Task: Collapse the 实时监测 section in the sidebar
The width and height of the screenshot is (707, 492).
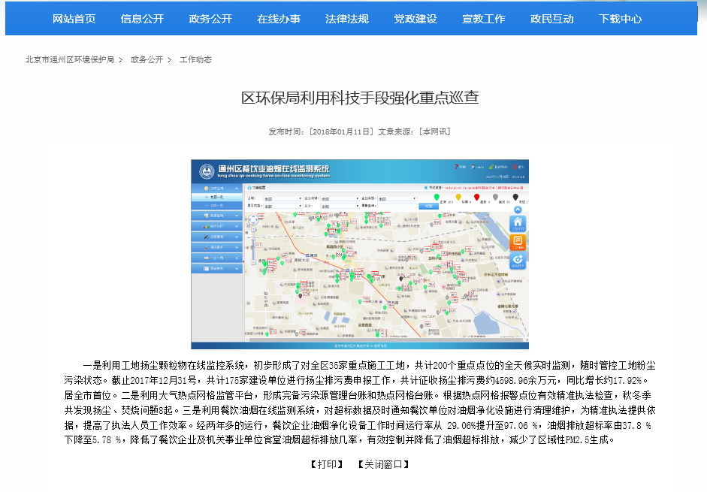Action: pyautogui.click(x=236, y=188)
